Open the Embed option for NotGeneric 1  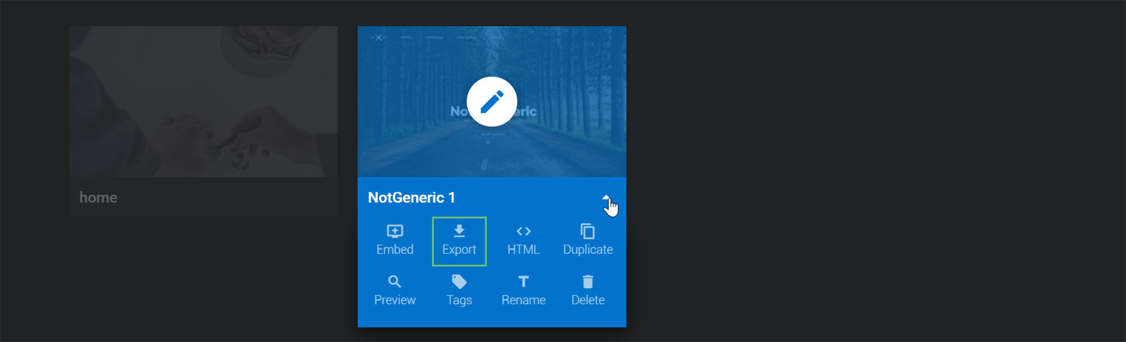[x=395, y=240]
